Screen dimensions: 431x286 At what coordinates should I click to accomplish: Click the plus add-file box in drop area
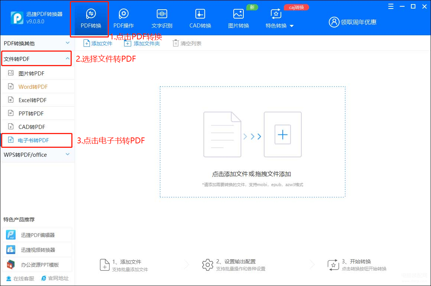point(283,134)
